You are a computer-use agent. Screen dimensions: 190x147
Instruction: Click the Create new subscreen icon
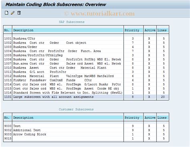(x=6, y=13)
